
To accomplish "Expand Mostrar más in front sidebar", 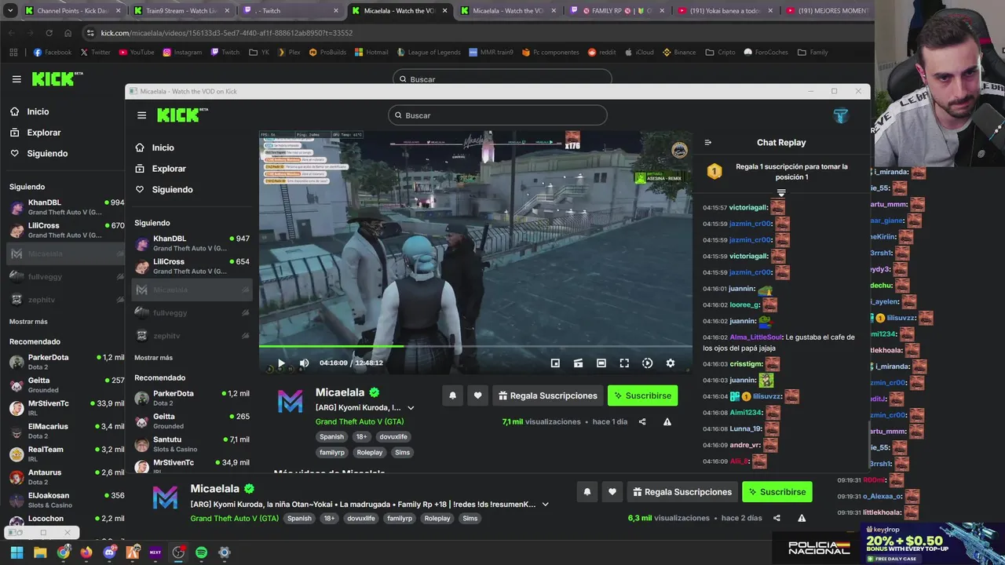I will point(153,357).
